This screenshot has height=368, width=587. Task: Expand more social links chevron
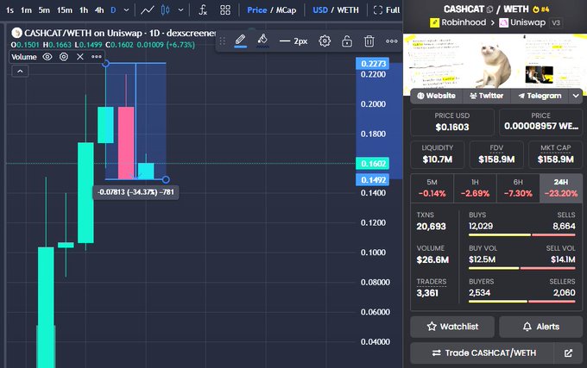pos(576,96)
